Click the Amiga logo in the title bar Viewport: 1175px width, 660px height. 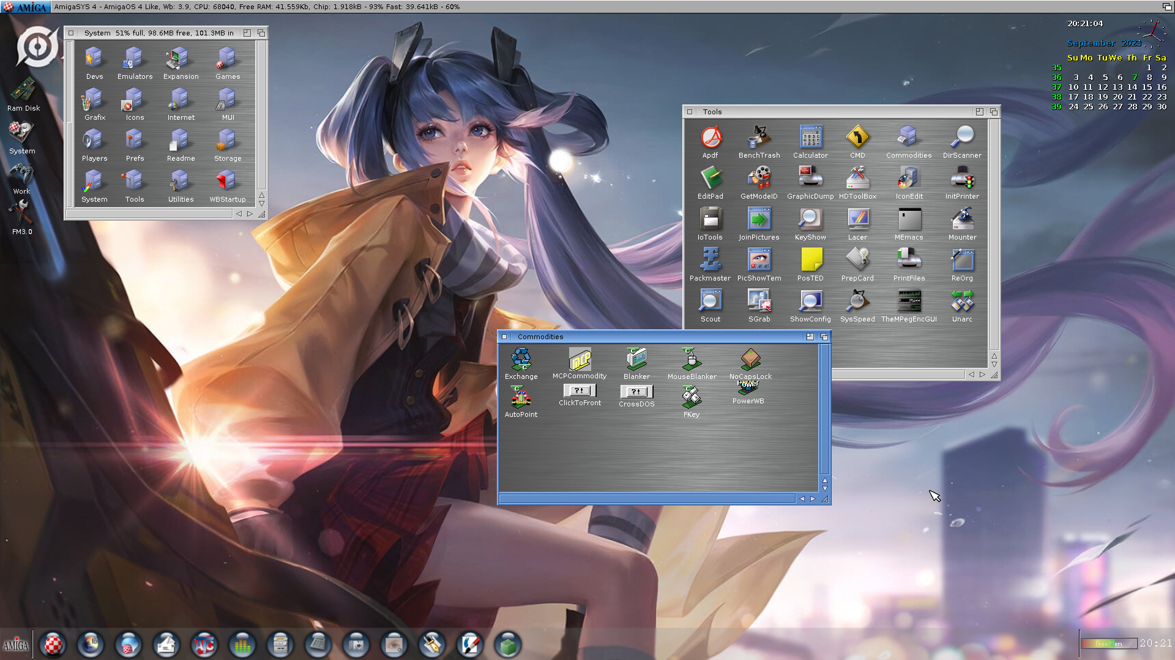click(24, 7)
